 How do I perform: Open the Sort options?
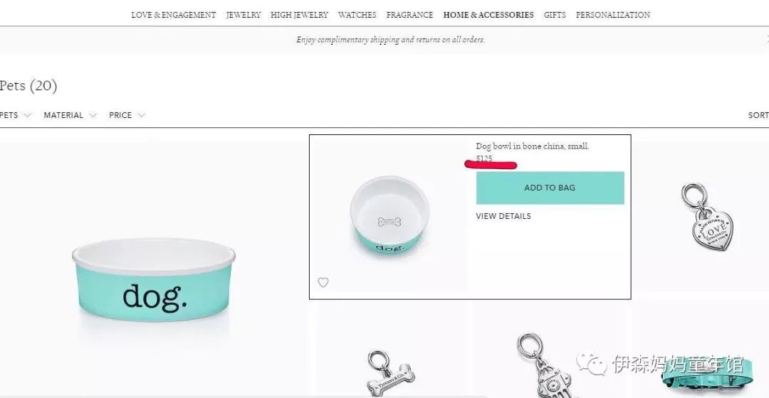point(758,116)
